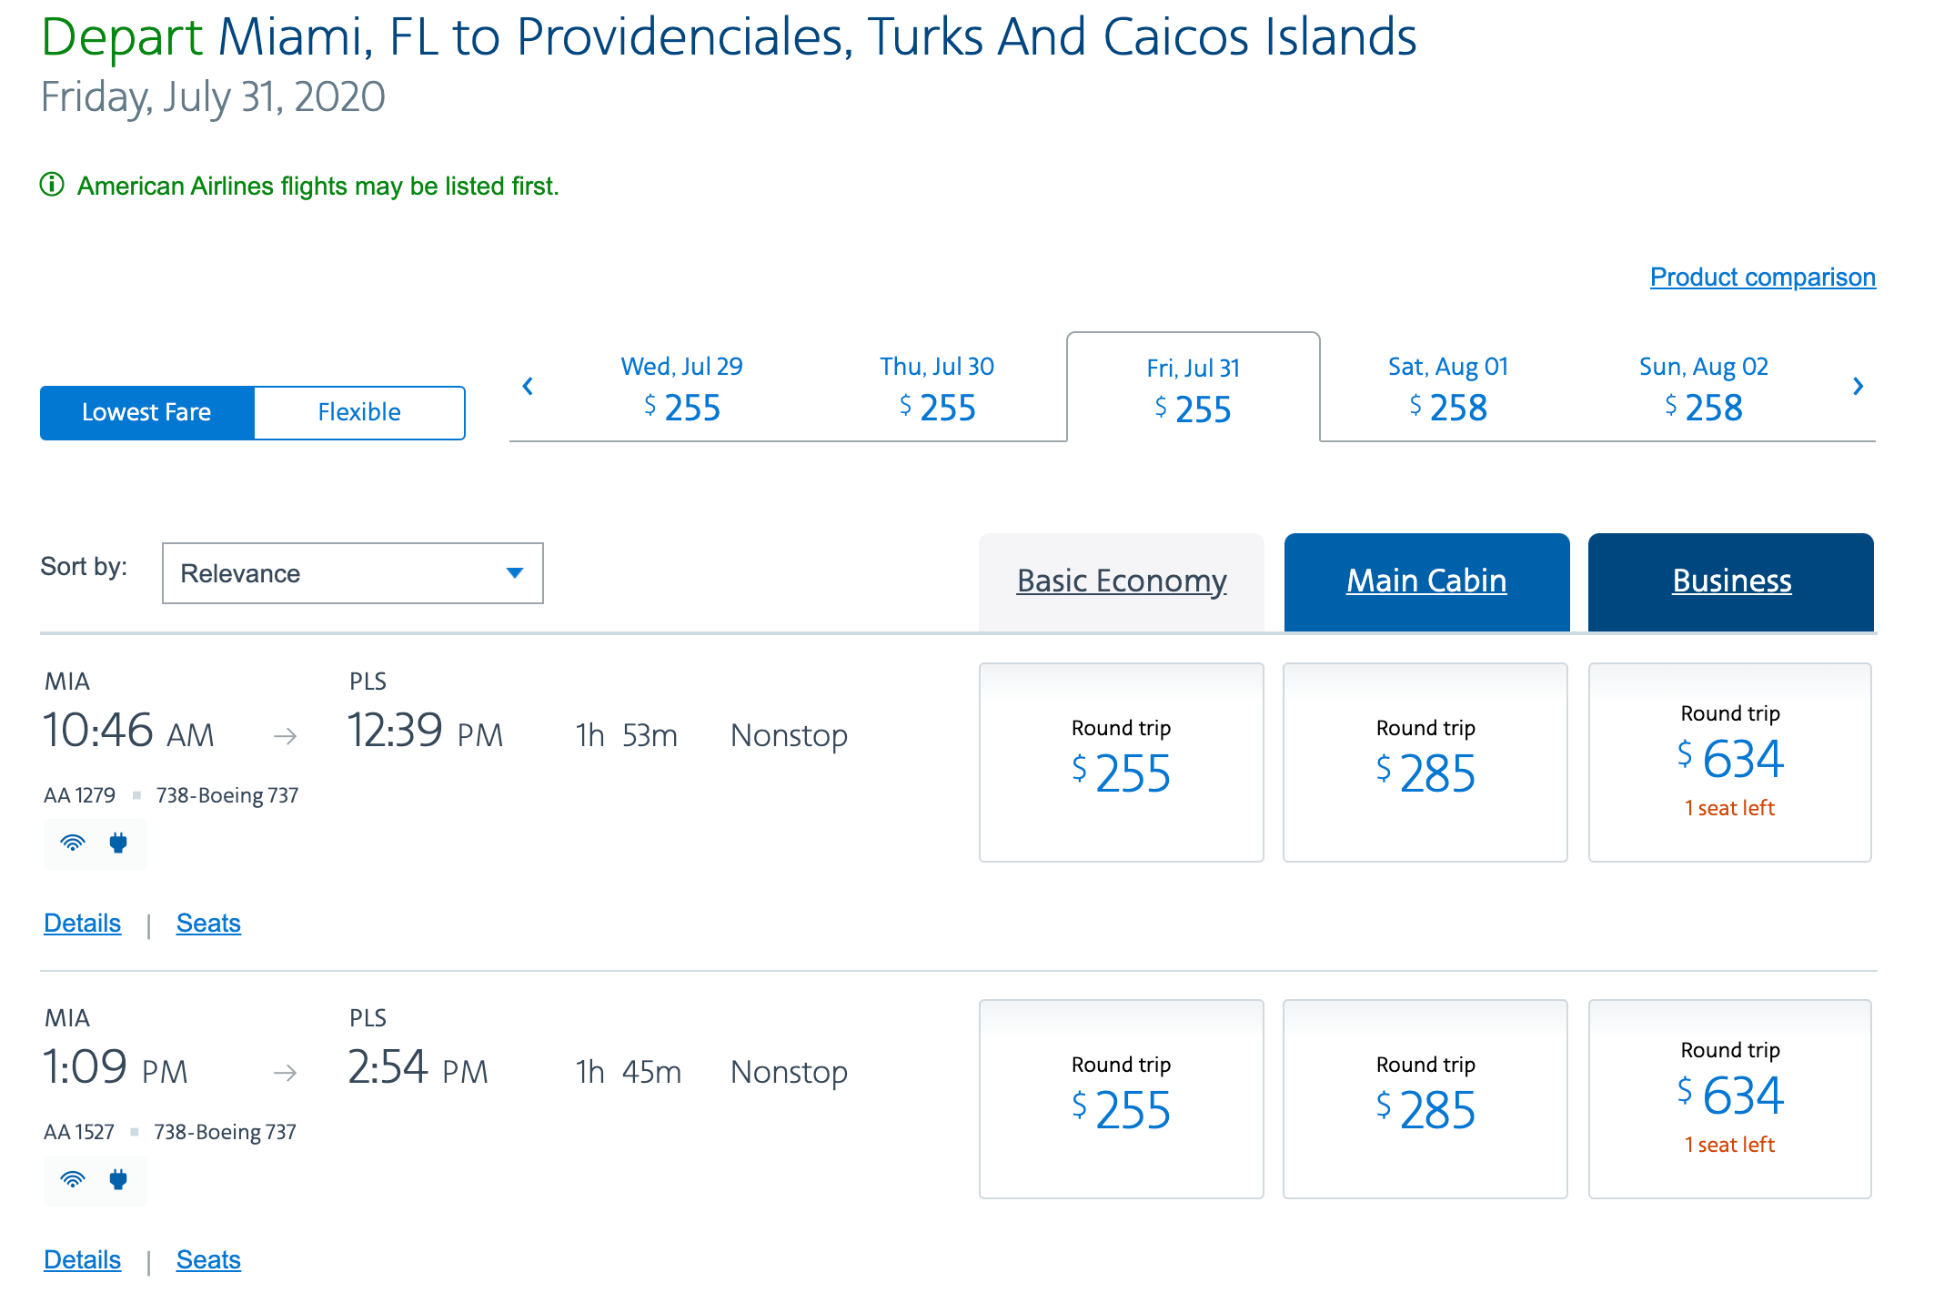Select $285 Main Cabin fare for 1:09 PM flight
Screen dimensions: 1934x1303
[x=1425, y=1098]
